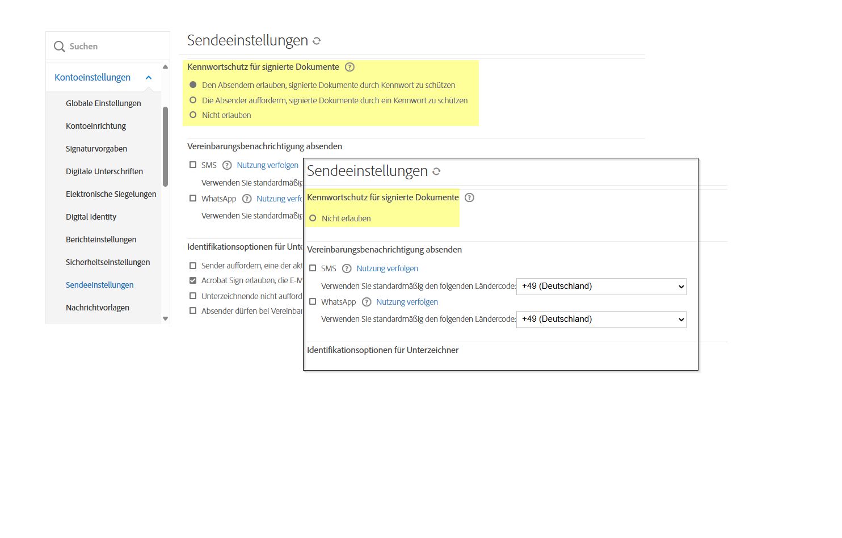
Task: Toggle 'Sender auffordern' checkbox
Action: [193, 266]
